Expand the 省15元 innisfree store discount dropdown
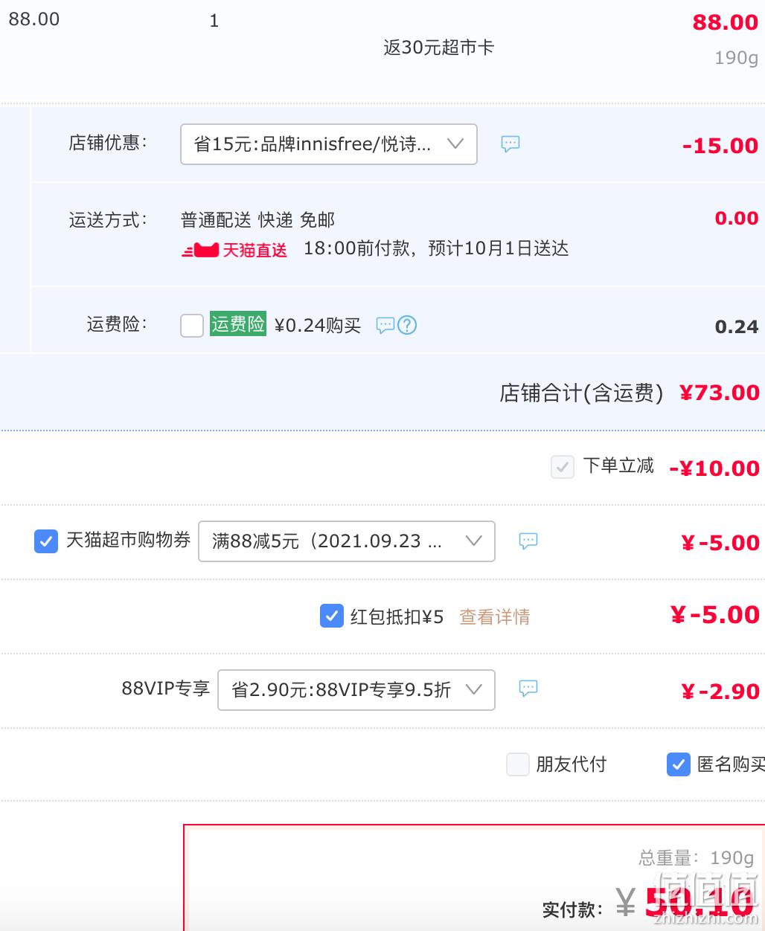The height and width of the screenshot is (931, 765). click(329, 144)
